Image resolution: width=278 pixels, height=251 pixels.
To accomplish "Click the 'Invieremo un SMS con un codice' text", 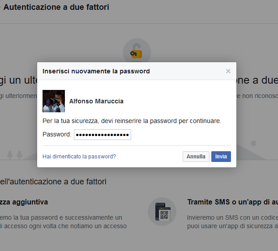I will coord(232,217).
